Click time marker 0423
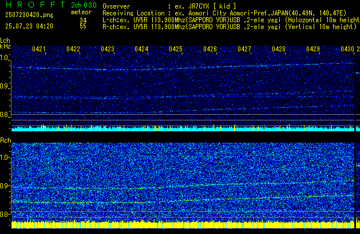This screenshot has width=360, height=234. [x=108, y=49]
